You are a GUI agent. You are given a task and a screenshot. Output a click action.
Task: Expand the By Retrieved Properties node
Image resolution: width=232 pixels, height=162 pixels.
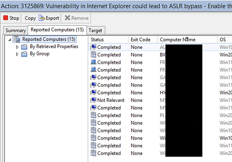pos(17,47)
